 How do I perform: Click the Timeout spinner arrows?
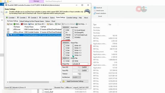tap(80, 74)
